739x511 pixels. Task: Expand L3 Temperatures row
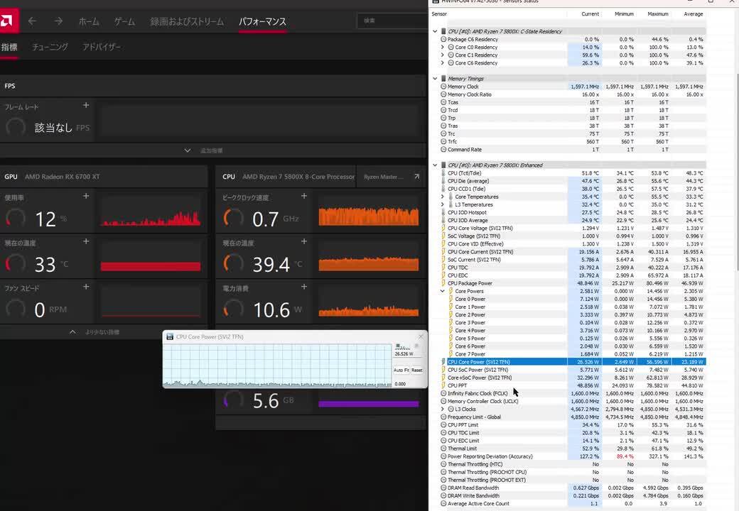point(443,204)
